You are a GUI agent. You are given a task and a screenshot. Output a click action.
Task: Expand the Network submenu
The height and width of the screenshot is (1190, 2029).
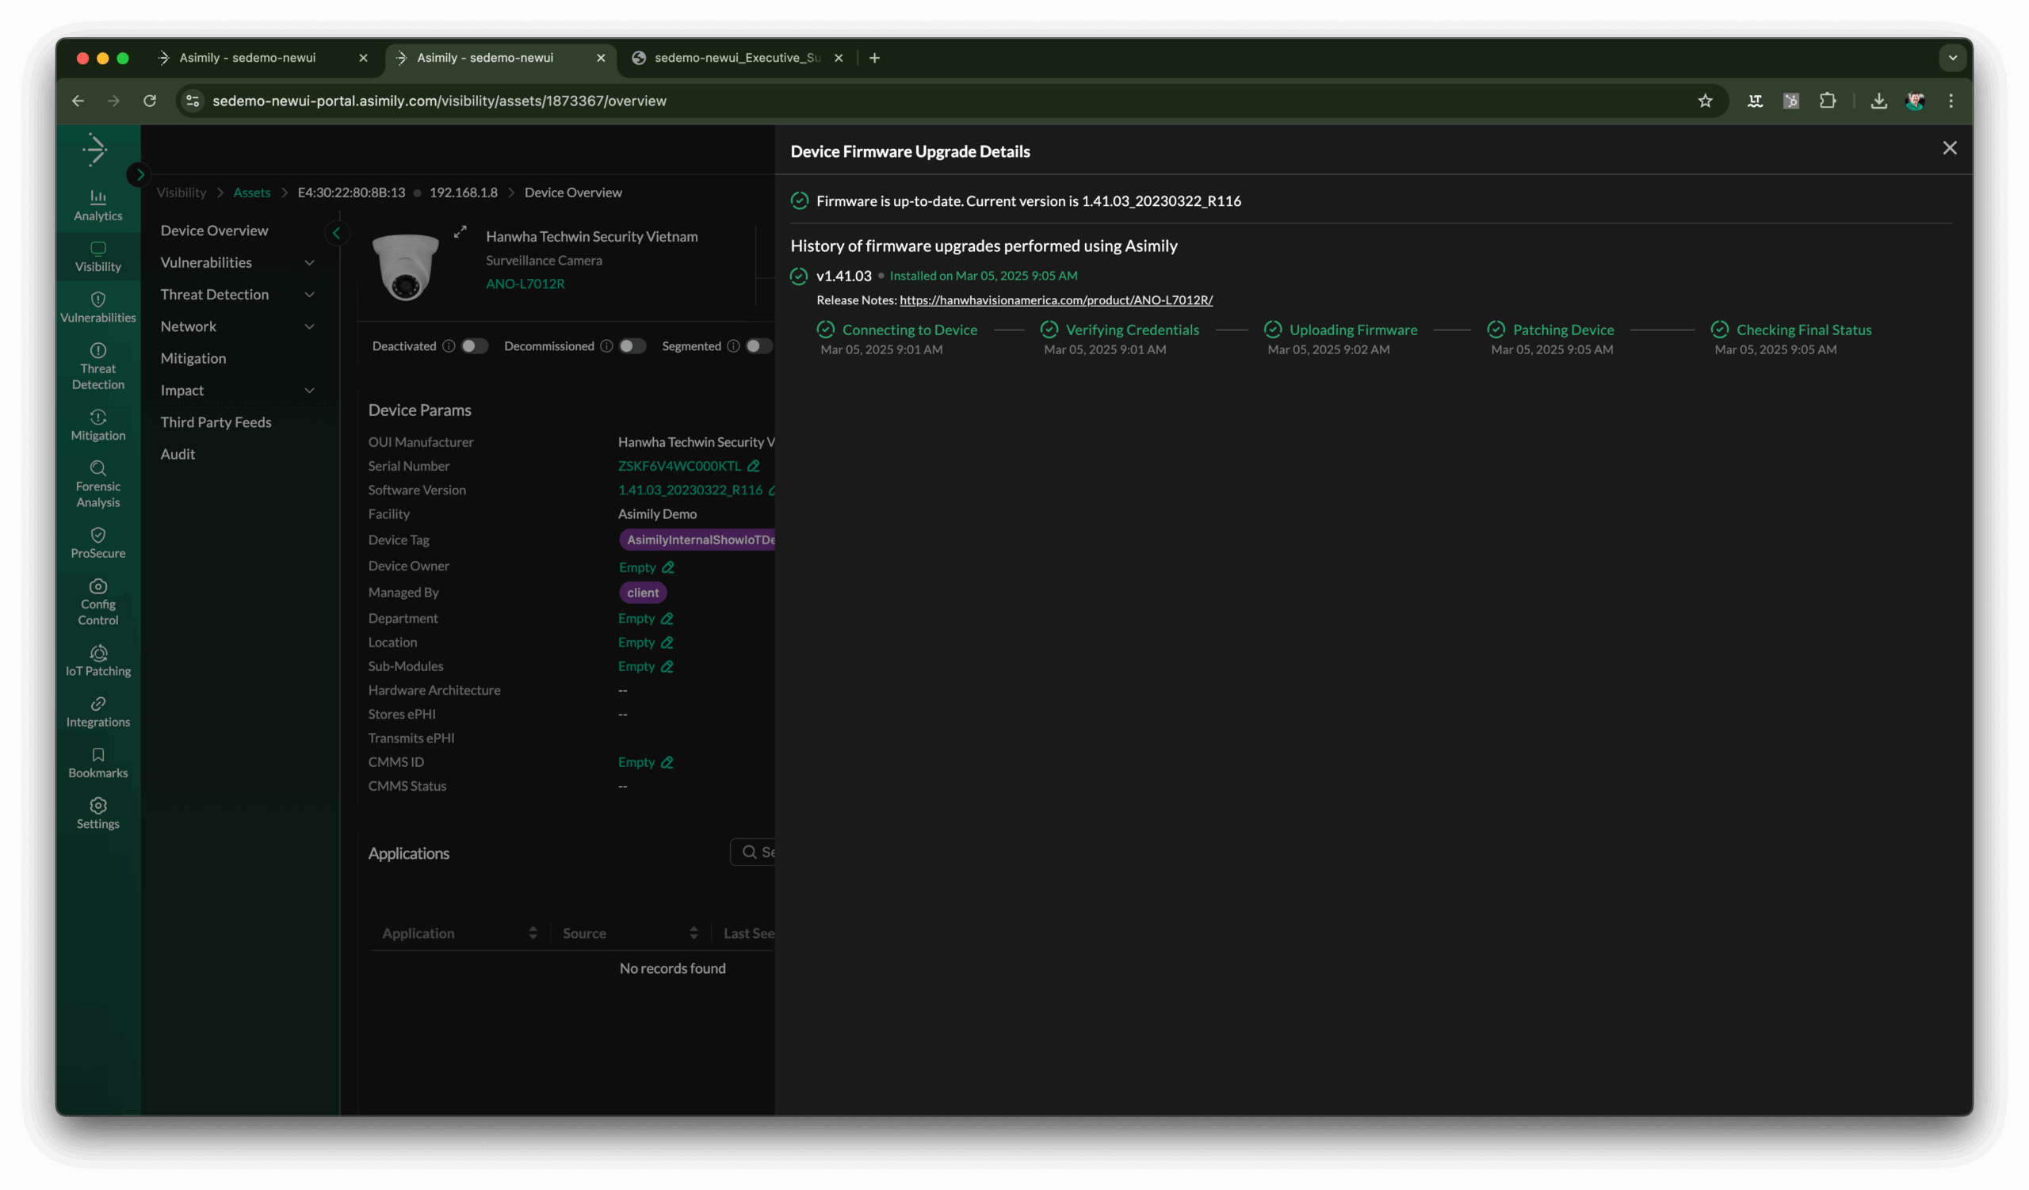click(309, 326)
